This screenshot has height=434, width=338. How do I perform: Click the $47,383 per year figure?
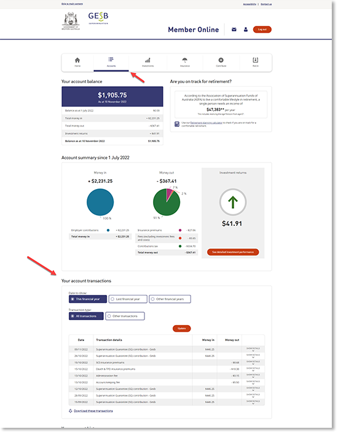[221, 110]
